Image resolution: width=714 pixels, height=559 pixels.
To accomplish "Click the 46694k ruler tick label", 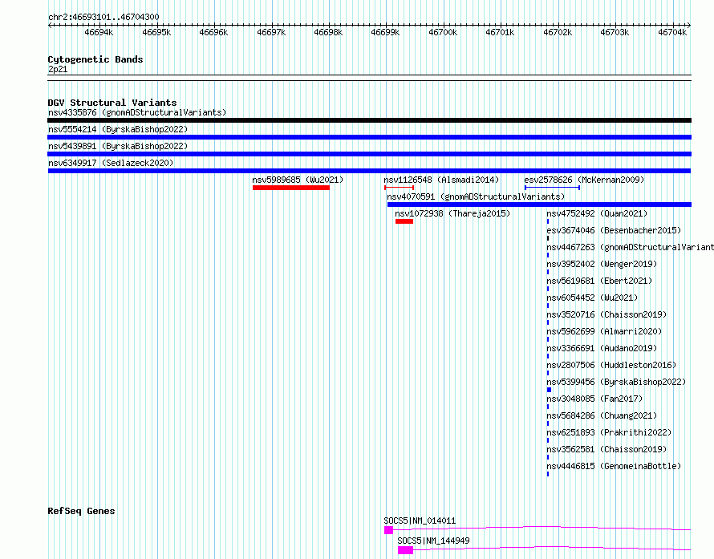I will click(99, 32).
